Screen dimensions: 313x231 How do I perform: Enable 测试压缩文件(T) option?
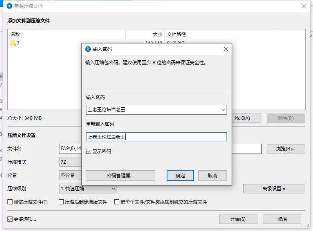point(10,202)
